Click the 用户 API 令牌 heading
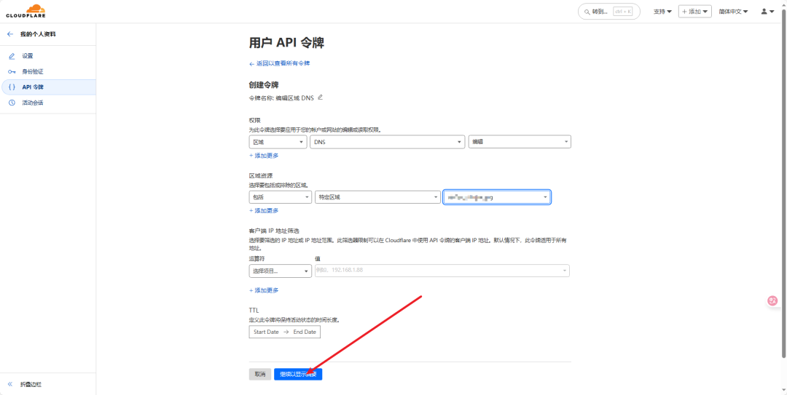787x395 pixels. coord(286,43)
